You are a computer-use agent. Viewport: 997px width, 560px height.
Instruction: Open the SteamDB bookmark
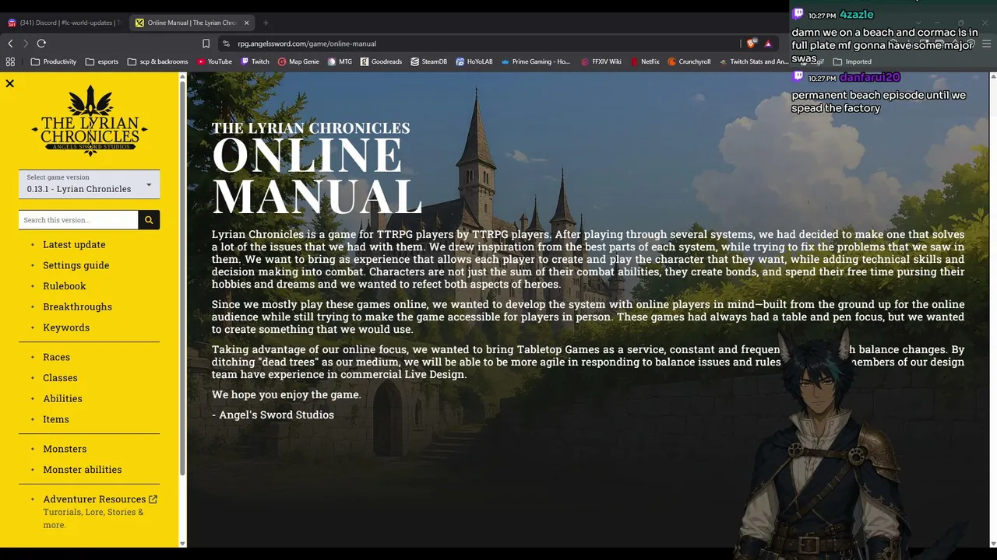click(429, 61)
